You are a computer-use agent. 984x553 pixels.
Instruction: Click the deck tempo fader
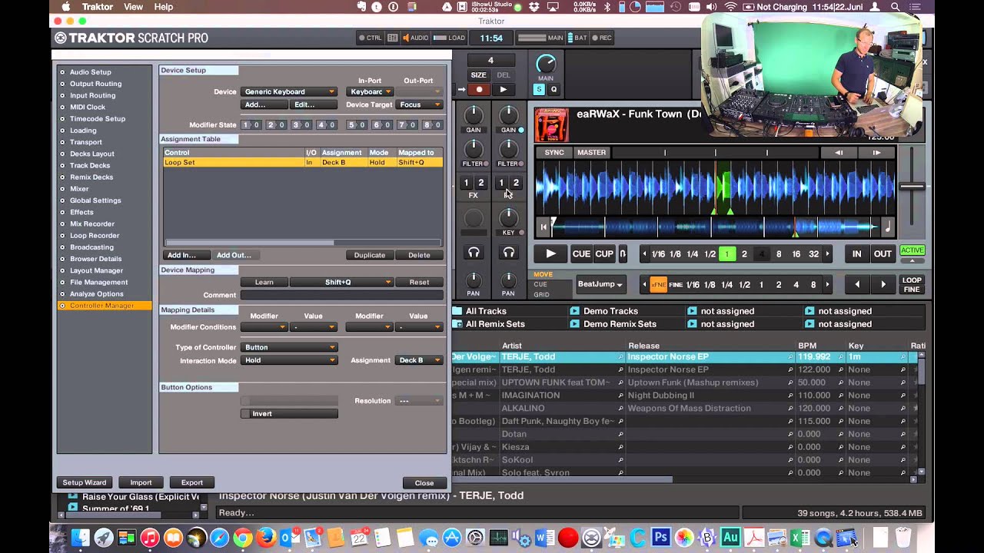point(913,186)
